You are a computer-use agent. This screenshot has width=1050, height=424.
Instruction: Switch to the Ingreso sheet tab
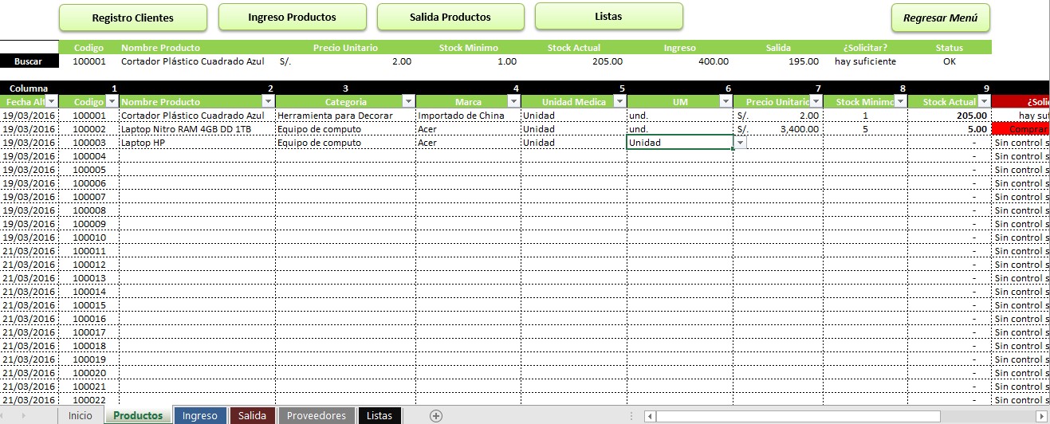pyautogui.click(x=199, y=415)
